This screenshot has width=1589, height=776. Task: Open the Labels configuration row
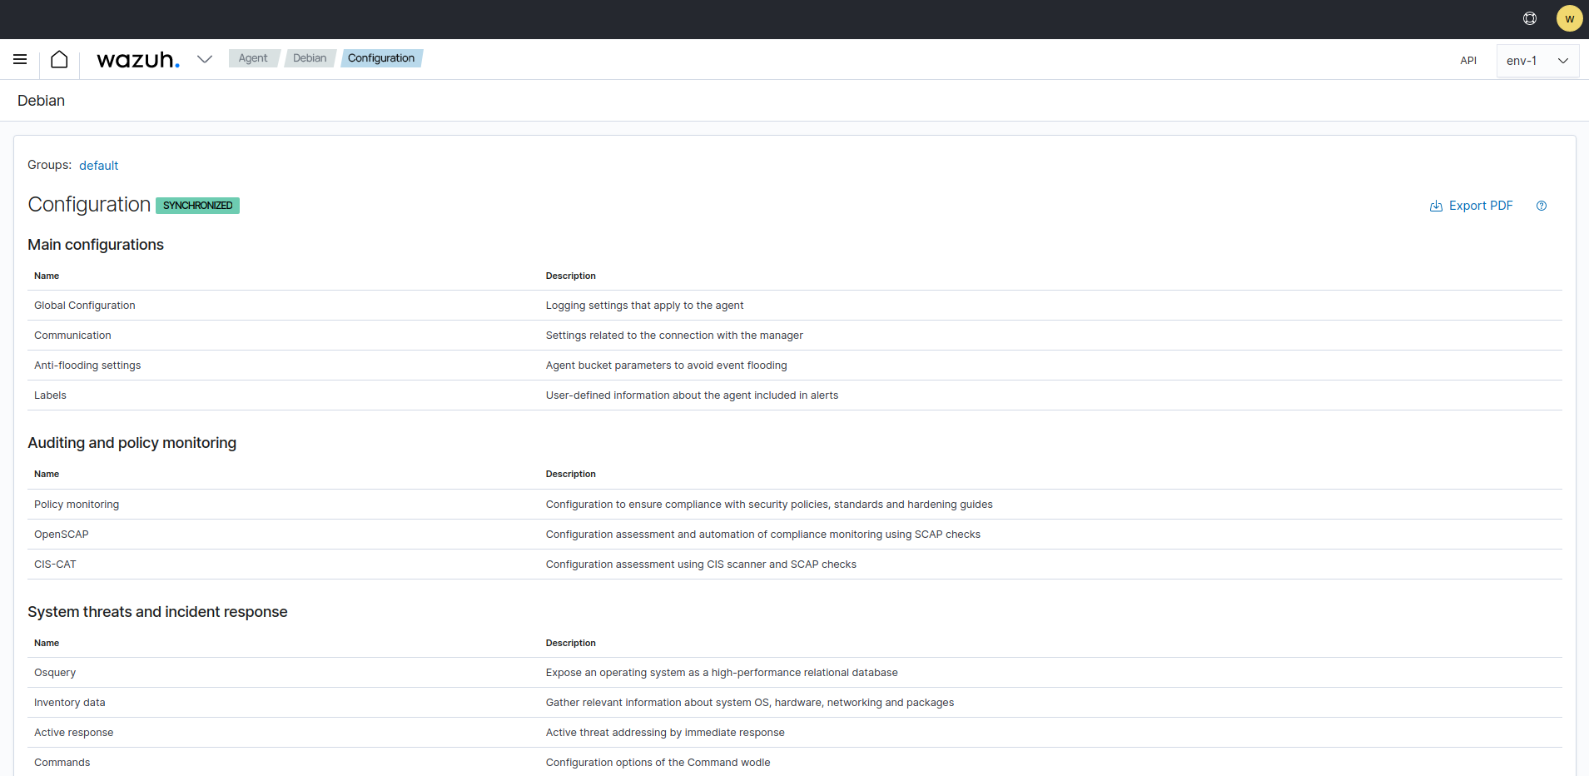795,395
